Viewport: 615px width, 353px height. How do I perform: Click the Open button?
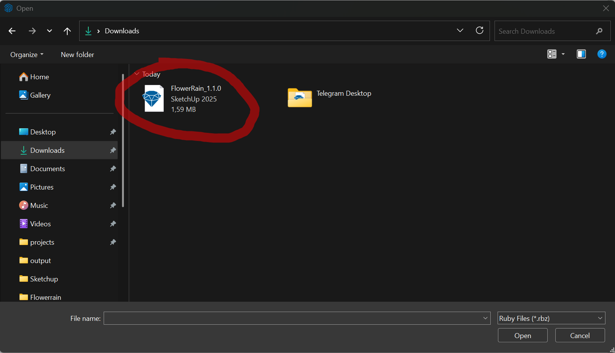(x=522, y=335)
